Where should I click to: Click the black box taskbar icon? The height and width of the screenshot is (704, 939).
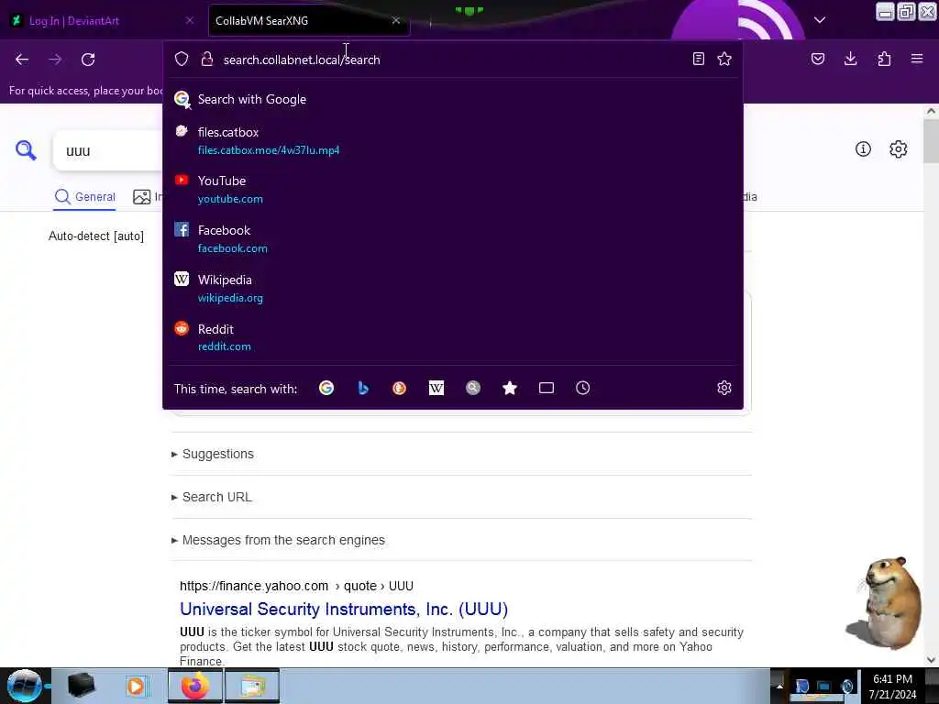click(x=82, y=686)
